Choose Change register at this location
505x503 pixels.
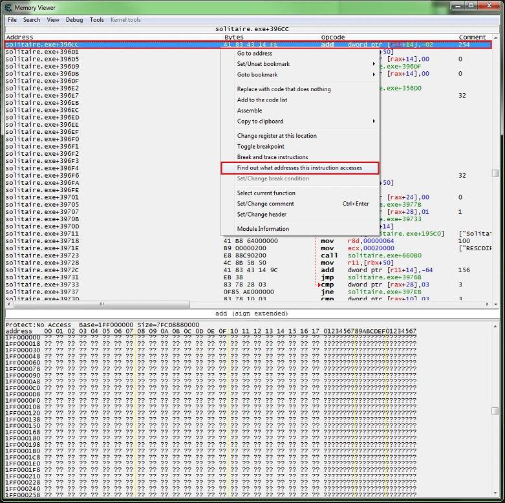[299, 136]
